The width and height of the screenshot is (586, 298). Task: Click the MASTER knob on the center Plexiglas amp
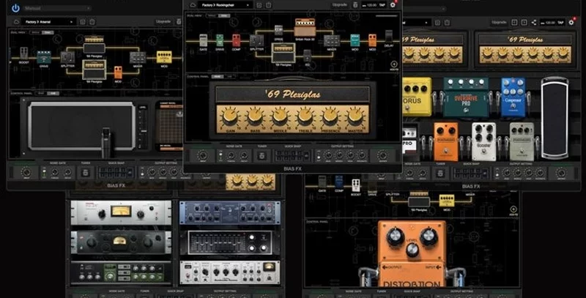pyautogui.click(x=355, y=116)
